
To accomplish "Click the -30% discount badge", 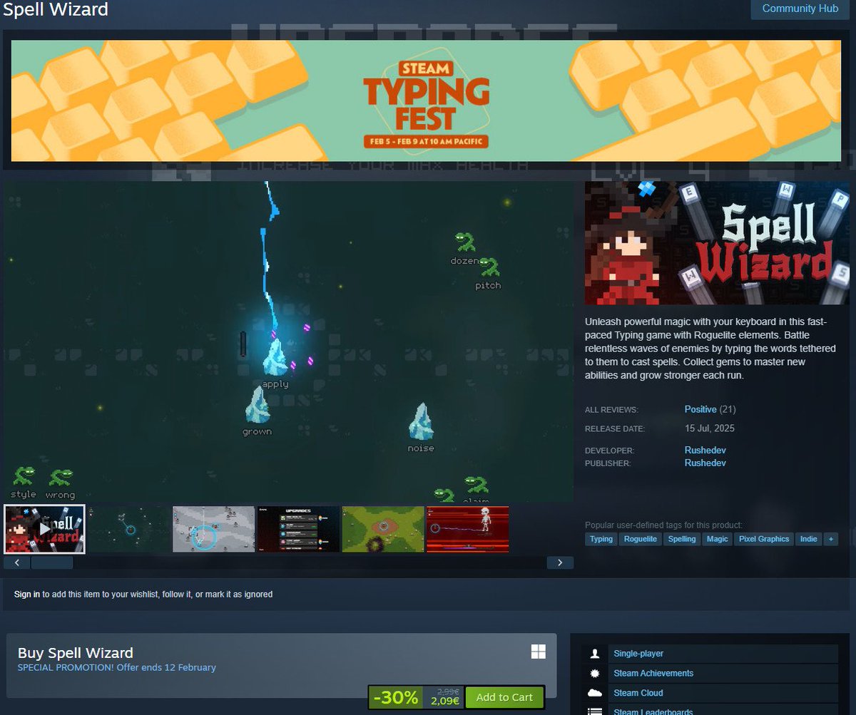I will pyautogui.click(x=394, y=697).
